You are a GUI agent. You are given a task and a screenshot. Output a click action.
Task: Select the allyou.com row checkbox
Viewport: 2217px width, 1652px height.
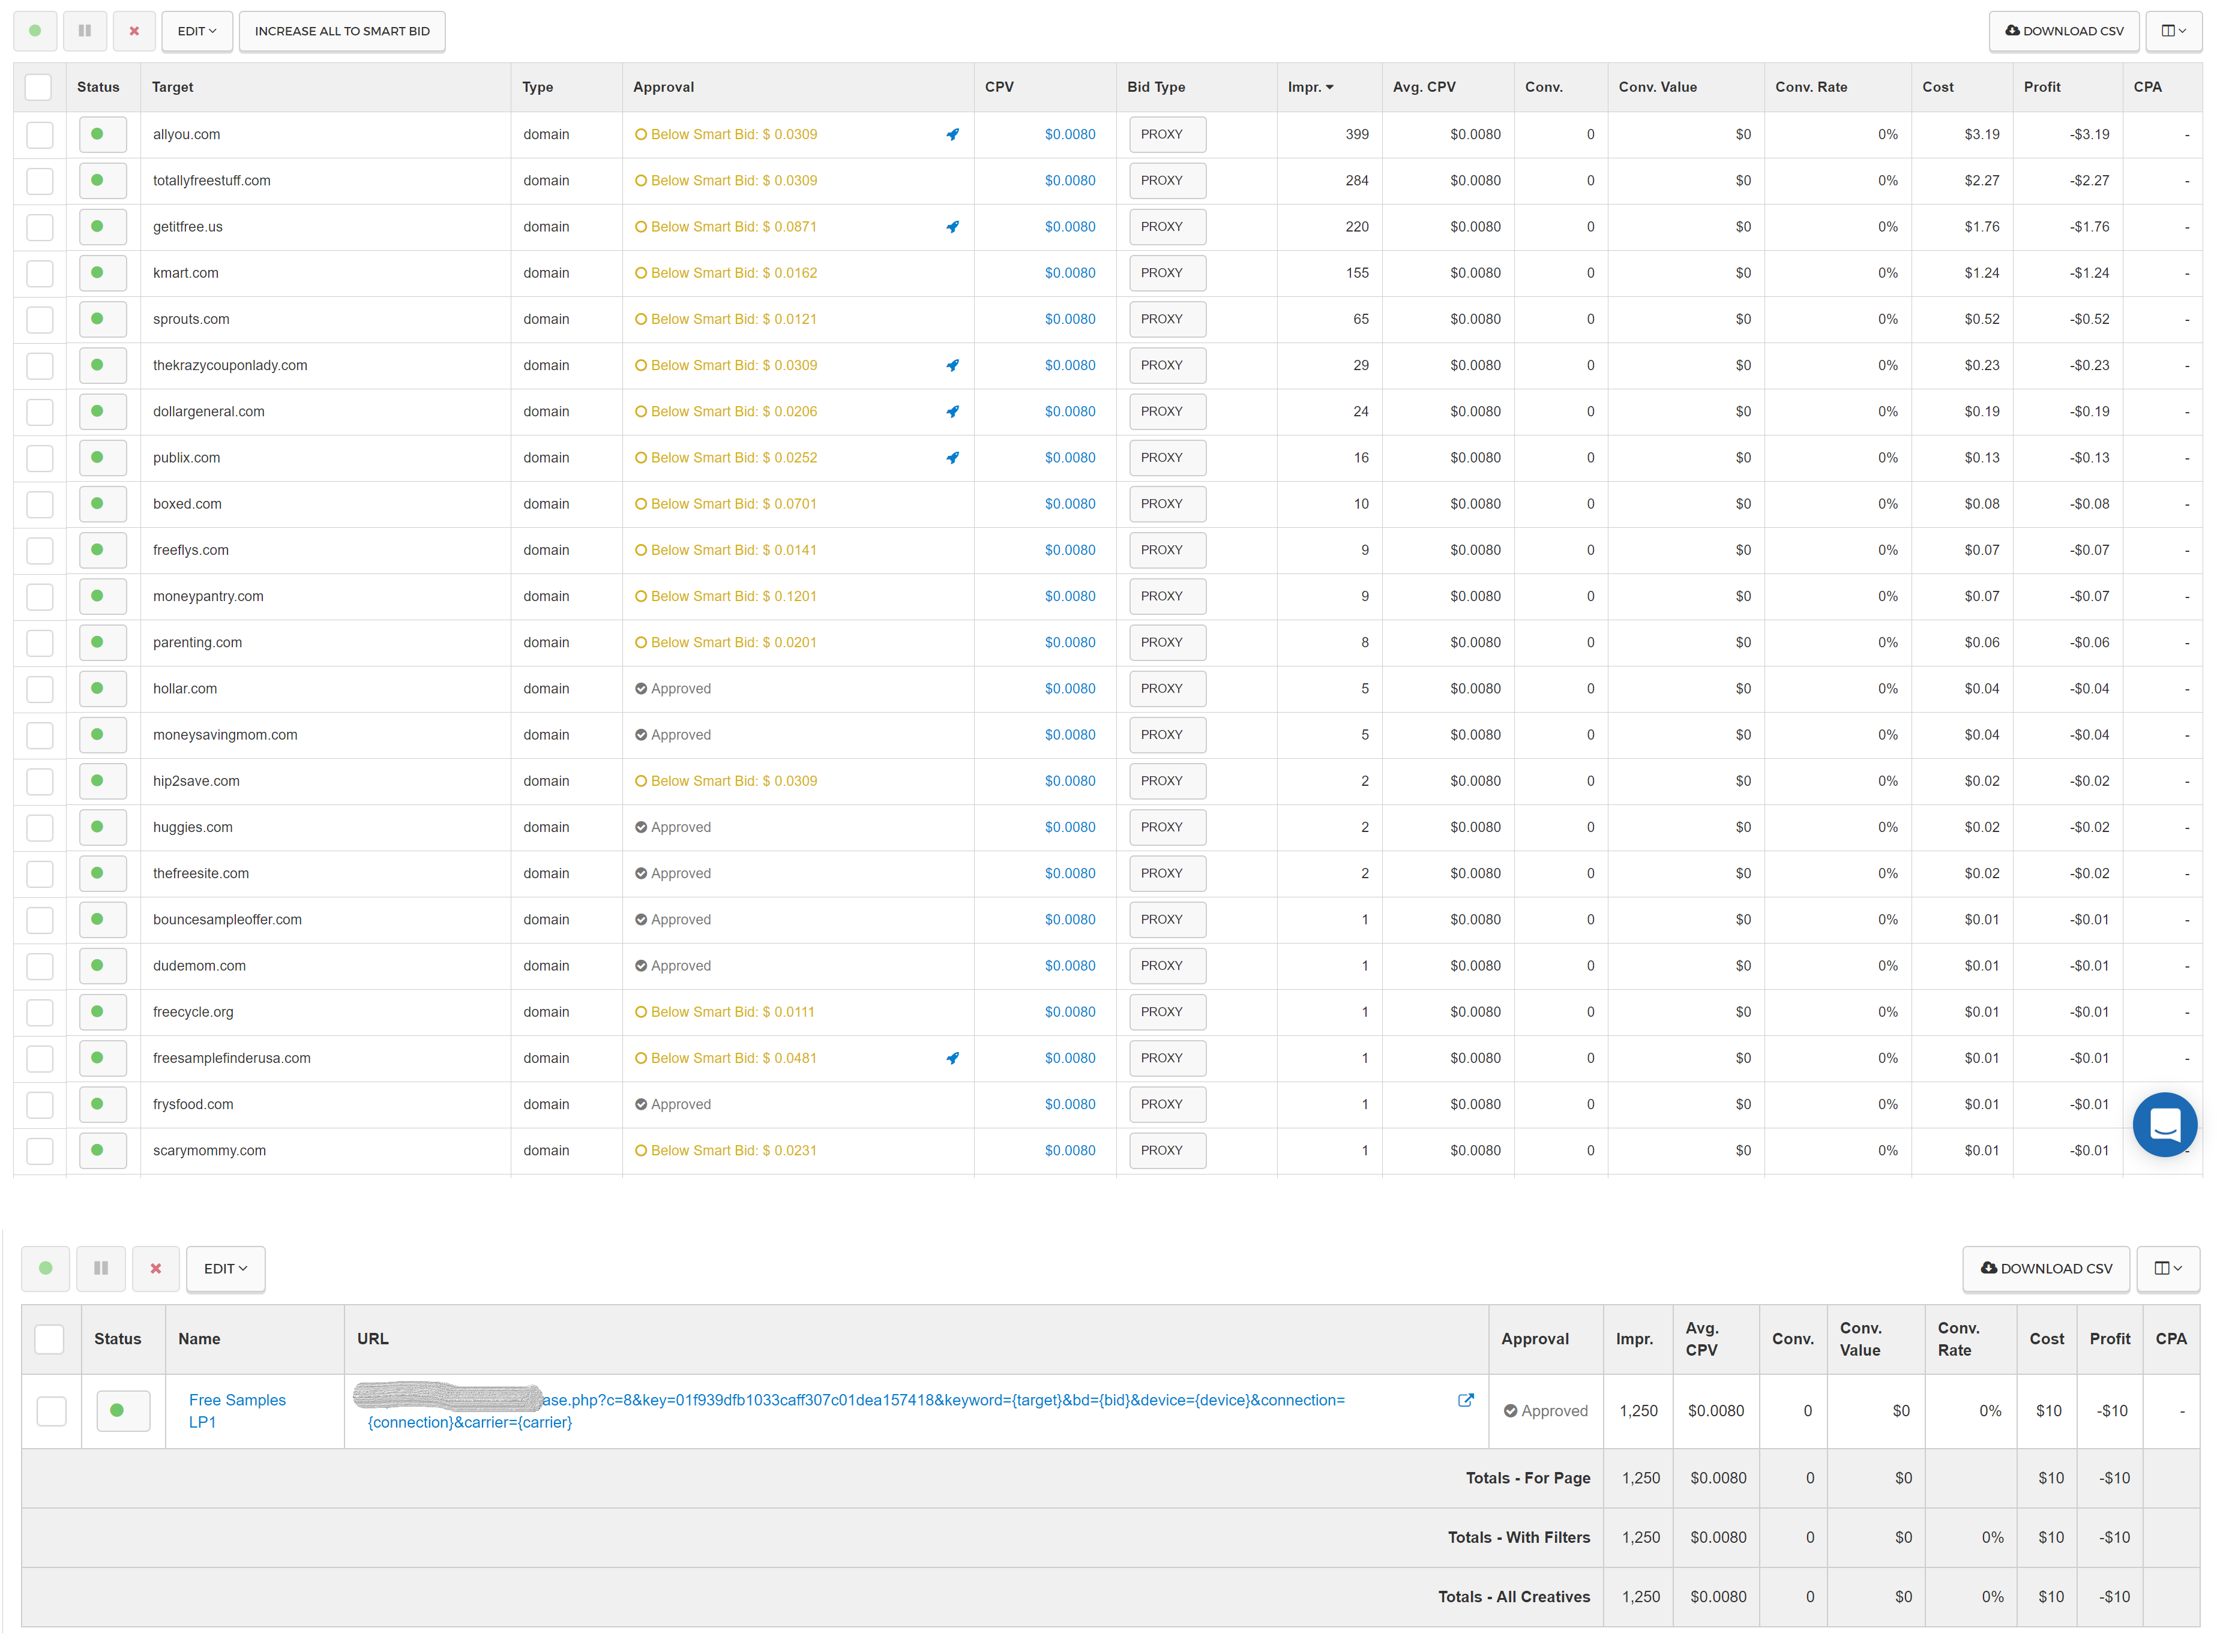[40, 135]
